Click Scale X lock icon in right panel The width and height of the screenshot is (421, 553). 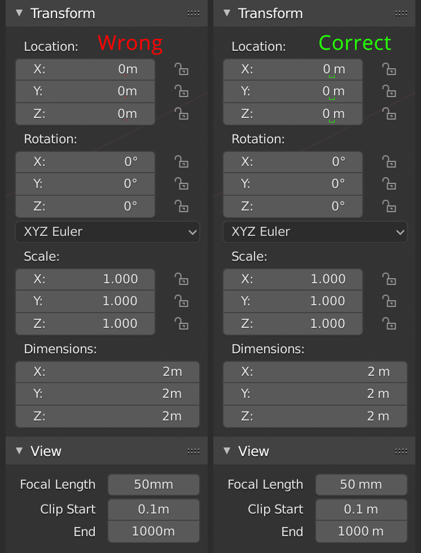pyautogui.click(x=389, y=279)
